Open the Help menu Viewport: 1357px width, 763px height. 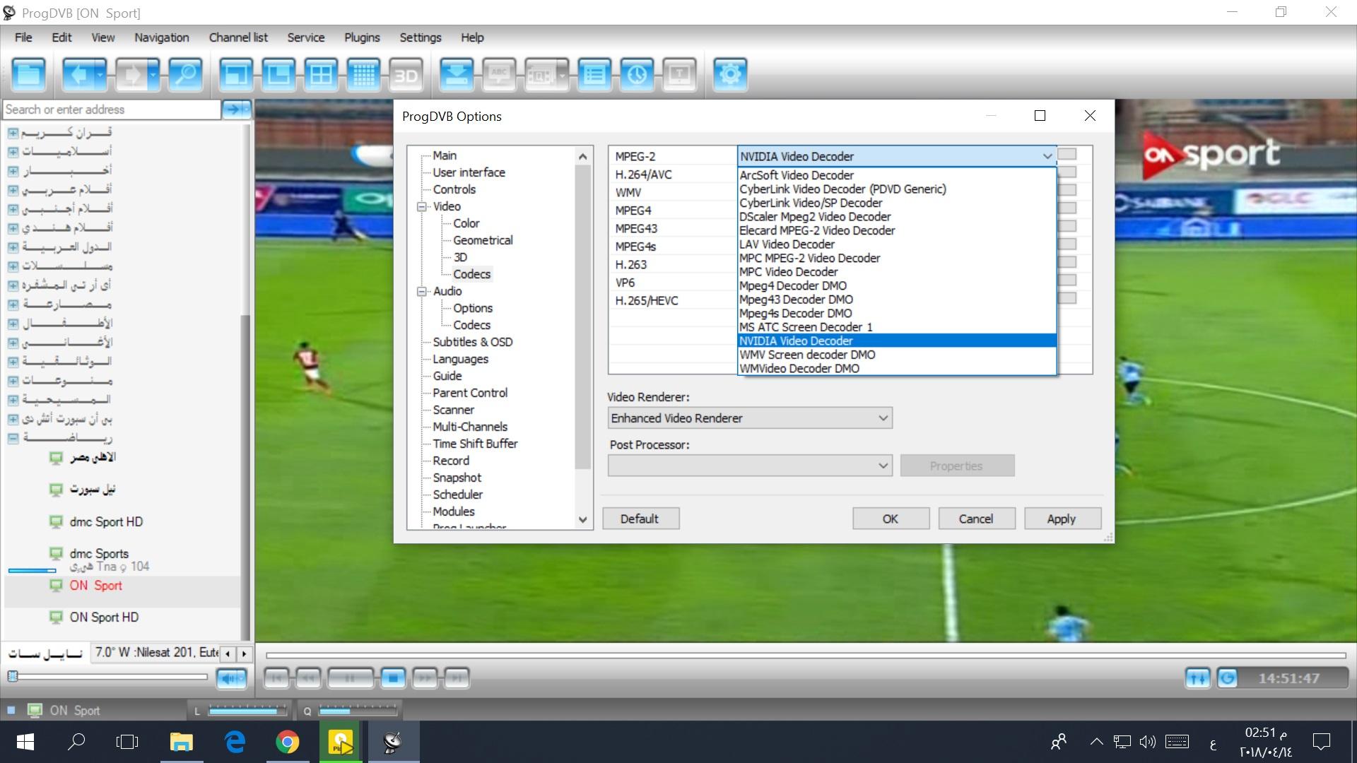coord(472,37)
